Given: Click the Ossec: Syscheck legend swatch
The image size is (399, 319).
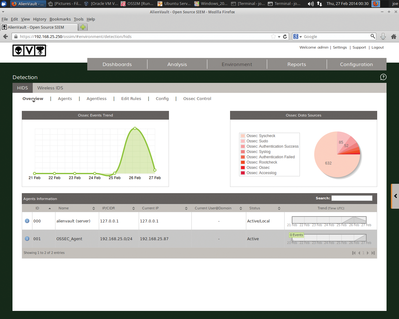Looking at the screenshot, I should coord(243,136).
